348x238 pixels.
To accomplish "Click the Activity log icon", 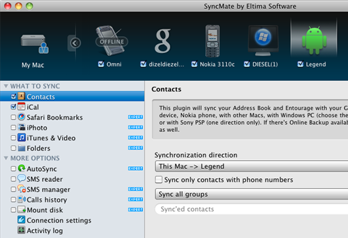I will [21, 230].
